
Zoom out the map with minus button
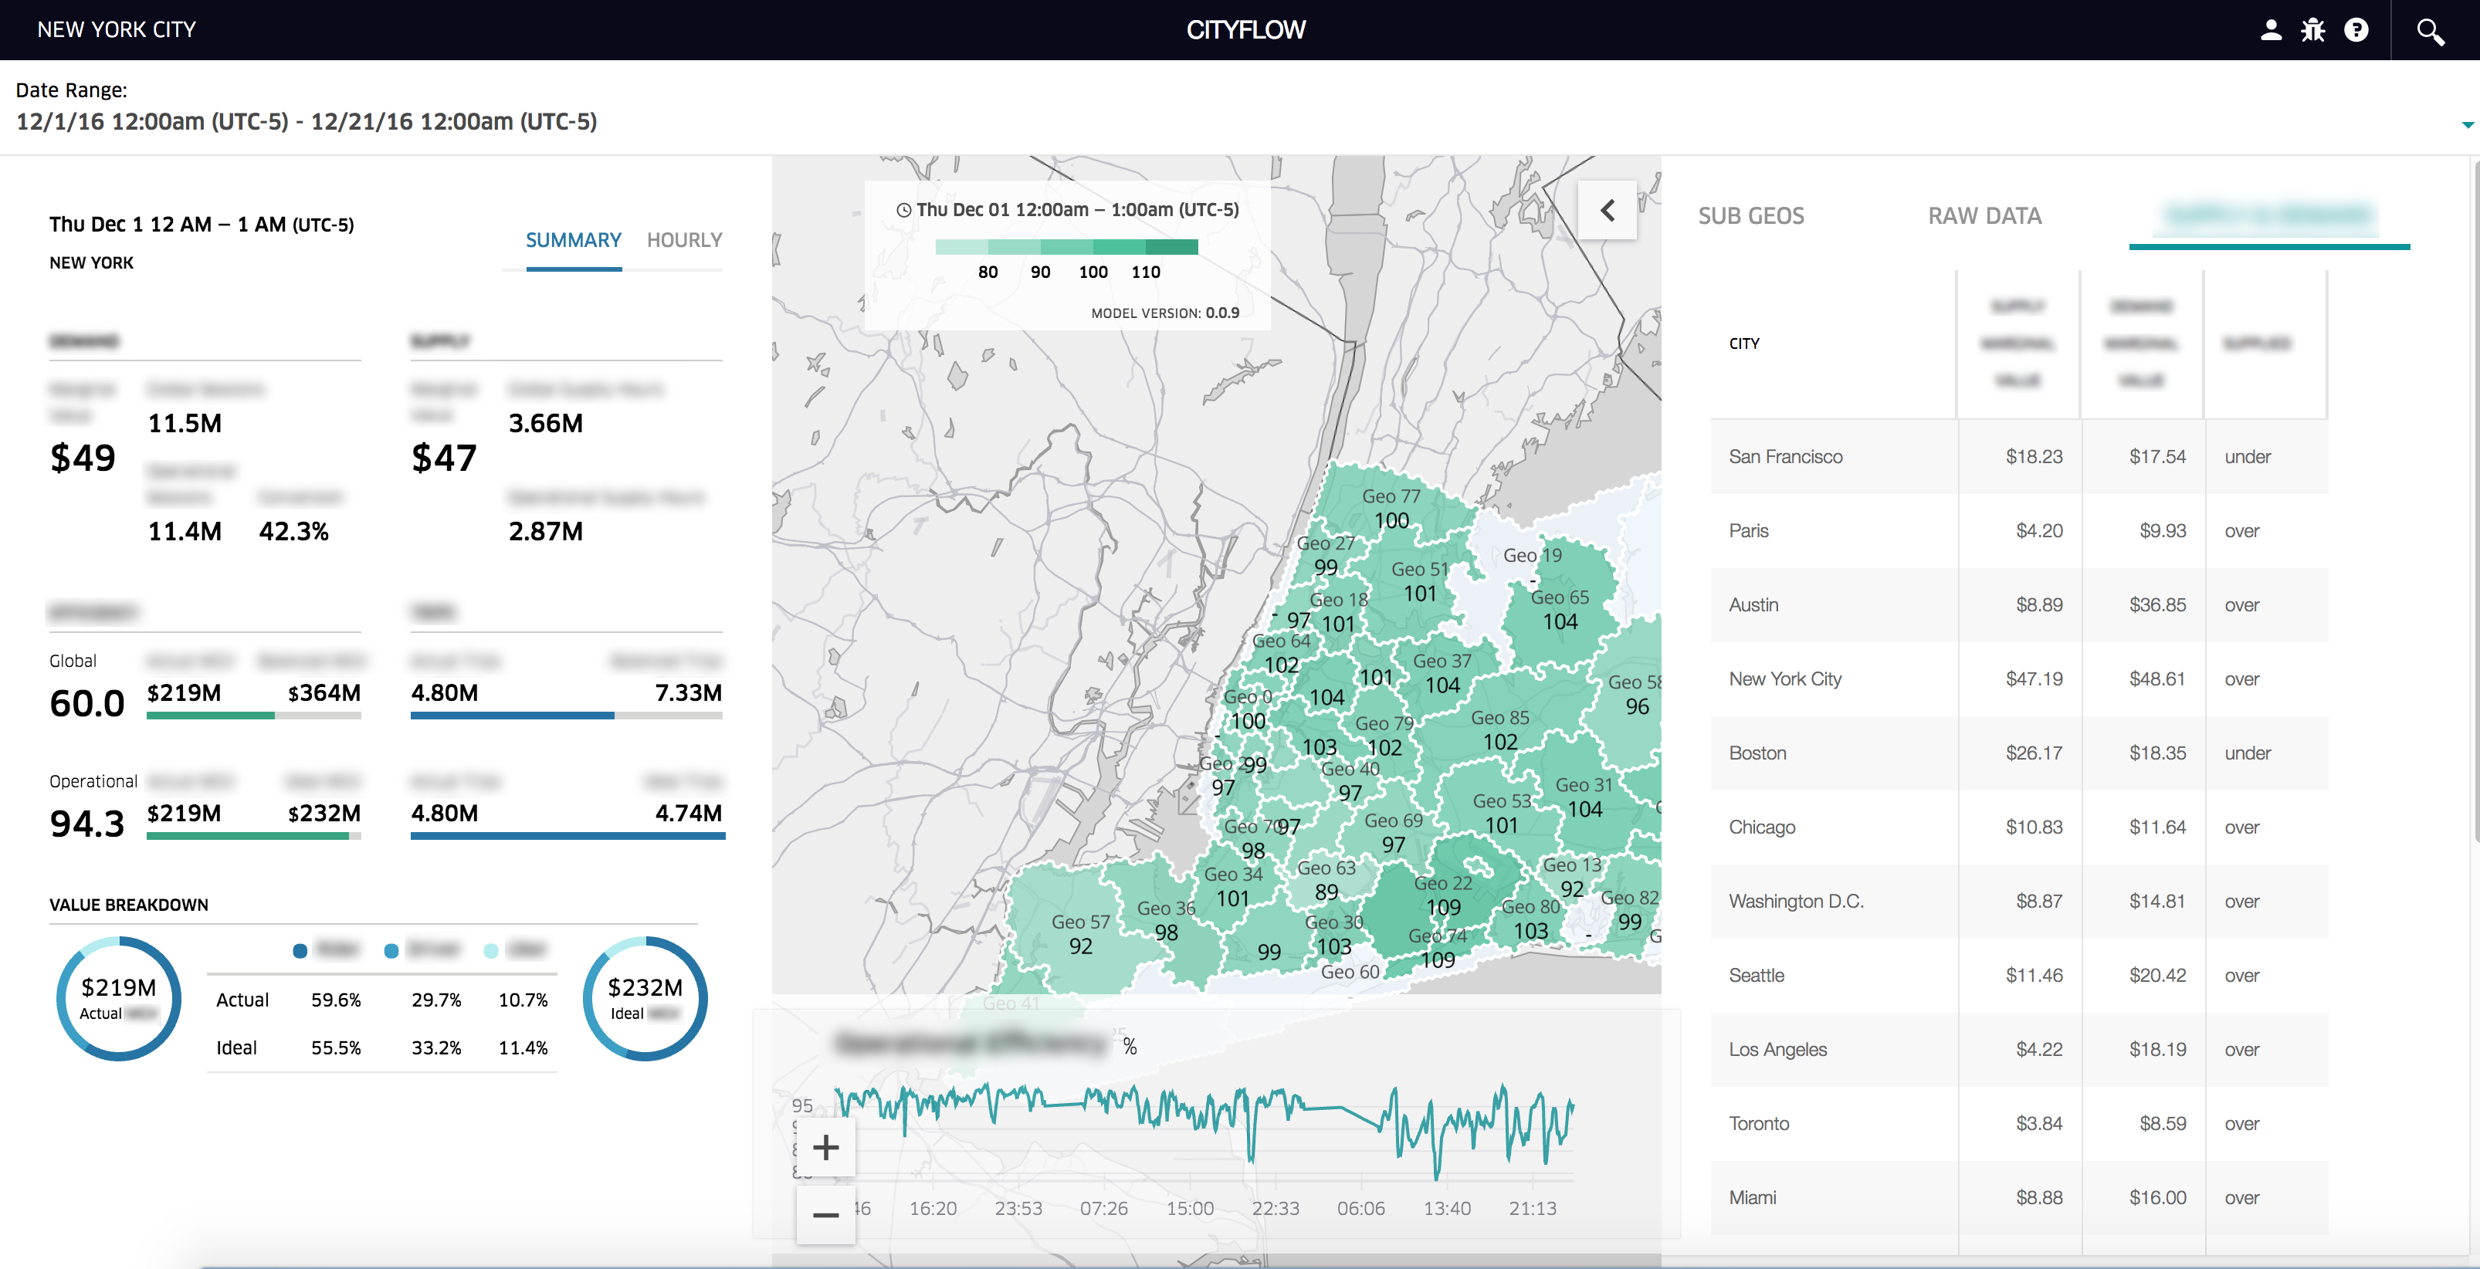pyautogui.click(x=825, y=1215)
